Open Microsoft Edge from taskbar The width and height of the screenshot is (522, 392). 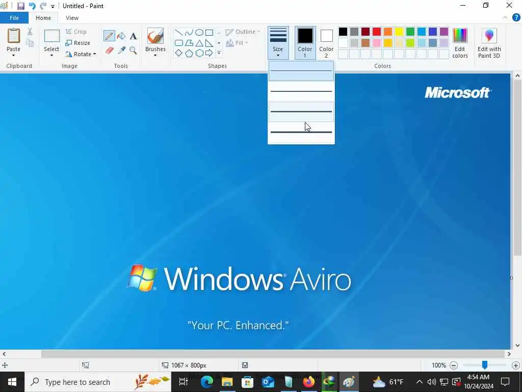tap(207, 382)
